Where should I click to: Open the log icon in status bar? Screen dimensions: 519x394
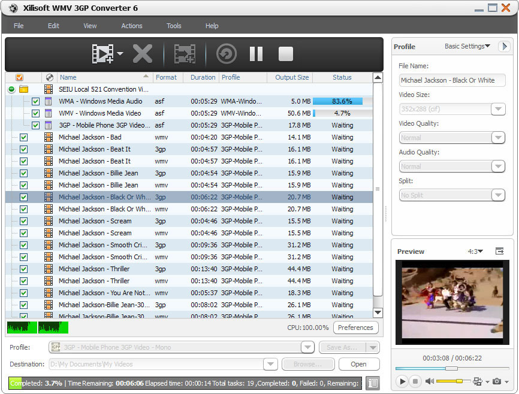pos(372,383)
